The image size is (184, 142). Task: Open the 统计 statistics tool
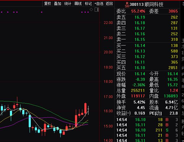point(68,3)
